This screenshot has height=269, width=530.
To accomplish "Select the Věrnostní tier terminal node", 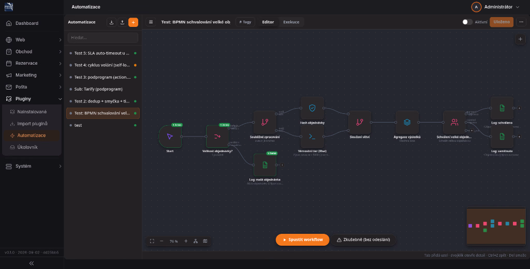I will pyautogui.click(x=312, y=137).
